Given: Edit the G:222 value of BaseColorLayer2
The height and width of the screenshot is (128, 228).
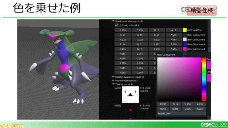Looking at the screenshot, I should 140,40.
